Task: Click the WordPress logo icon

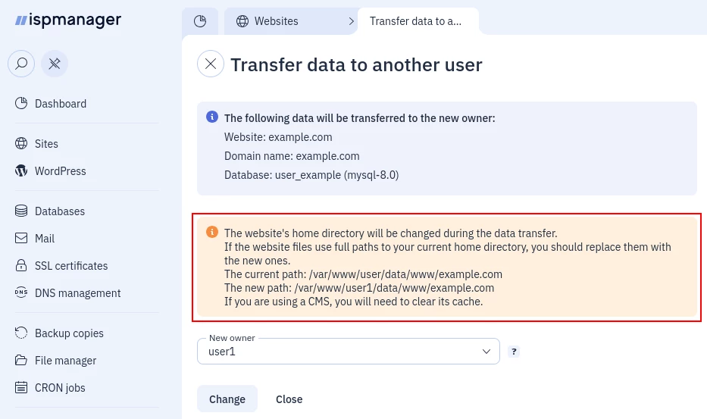Action: pyautogui.click(x=21, y=171)
